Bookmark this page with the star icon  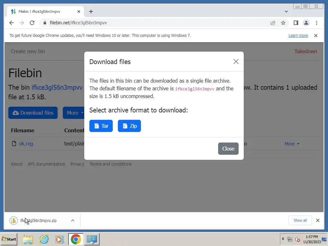pyautogui.click(x=283, y=23)
